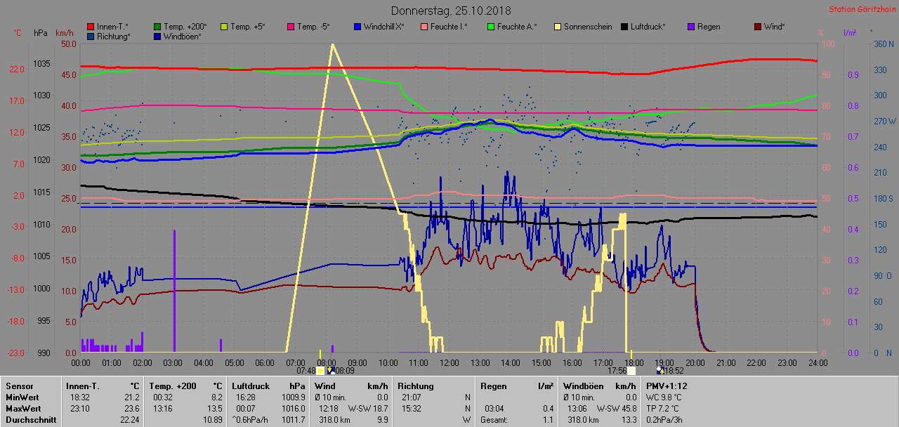This screenshot has height=427, width=899.
Task: Click the Gesamt: rain total label
Action: (x=495, y=419)
